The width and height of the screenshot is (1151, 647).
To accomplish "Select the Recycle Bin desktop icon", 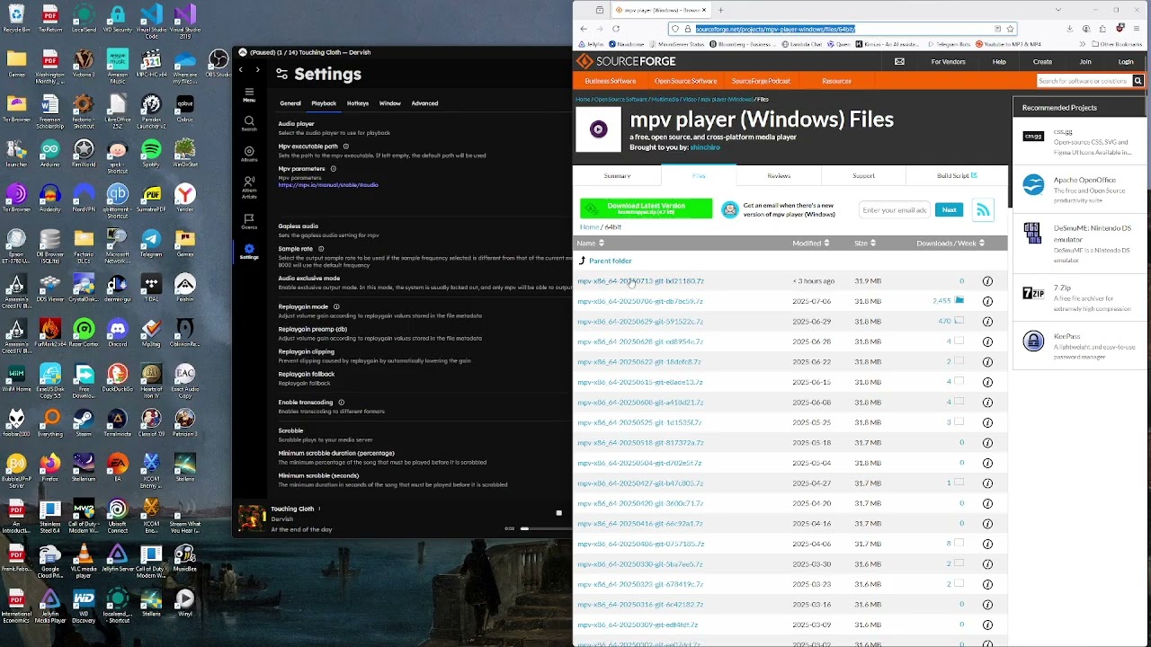I will point(16,18).
